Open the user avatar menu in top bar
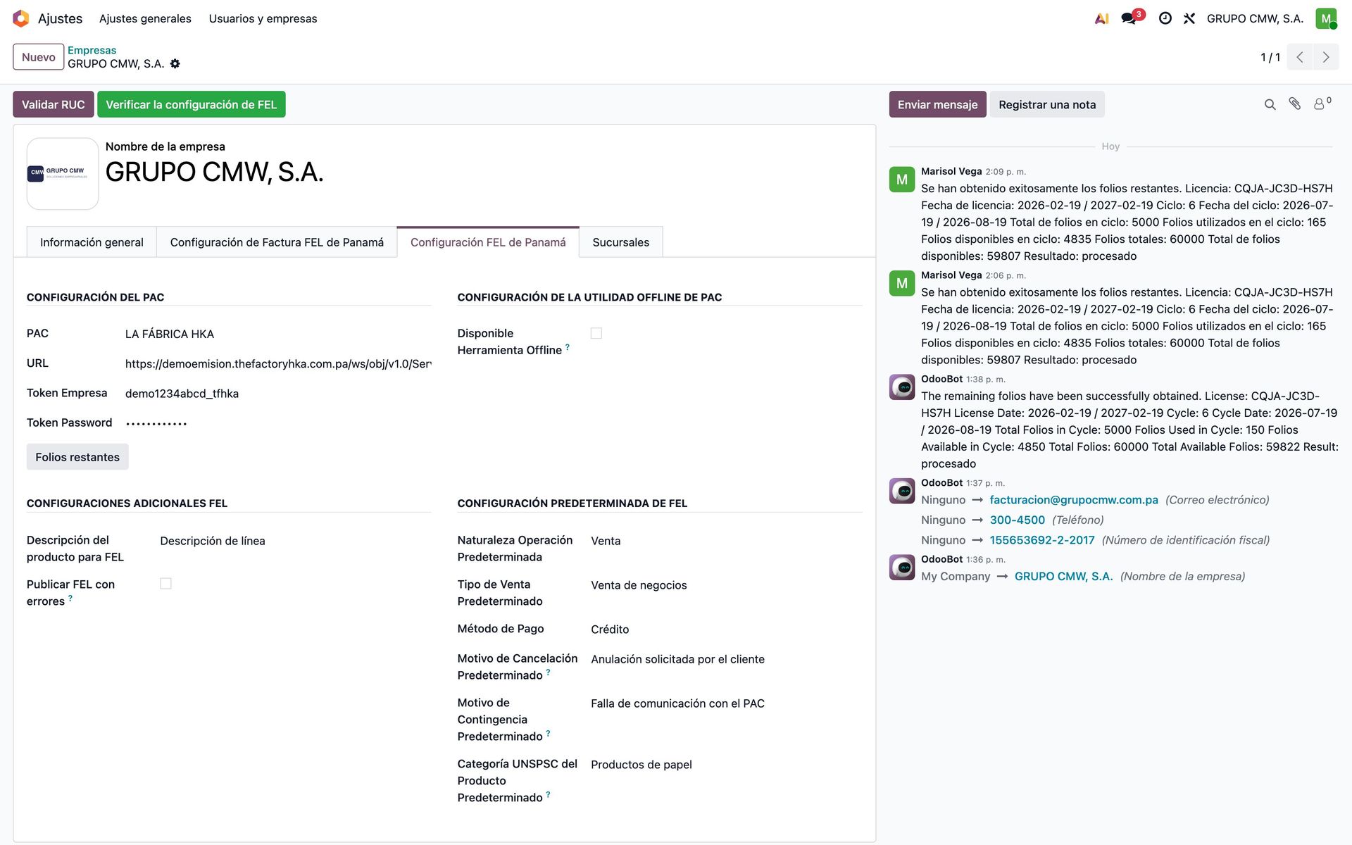 tap(1326, 18)
